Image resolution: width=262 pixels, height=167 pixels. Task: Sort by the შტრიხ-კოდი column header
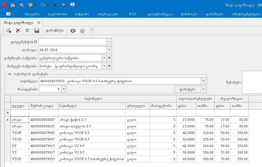point(44,106)
